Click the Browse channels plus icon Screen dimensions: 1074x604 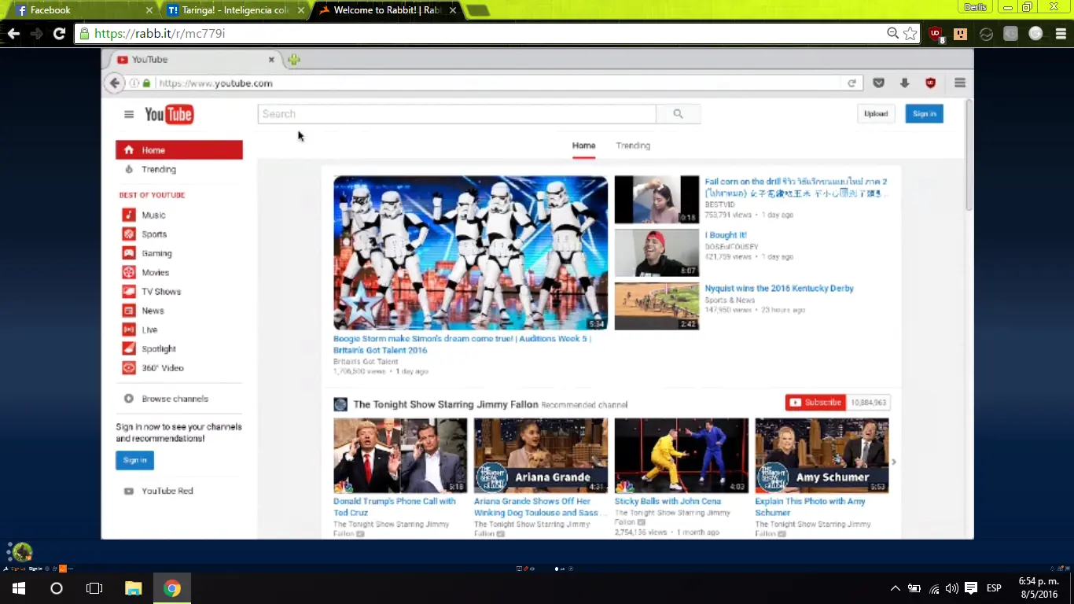[129, 399]
